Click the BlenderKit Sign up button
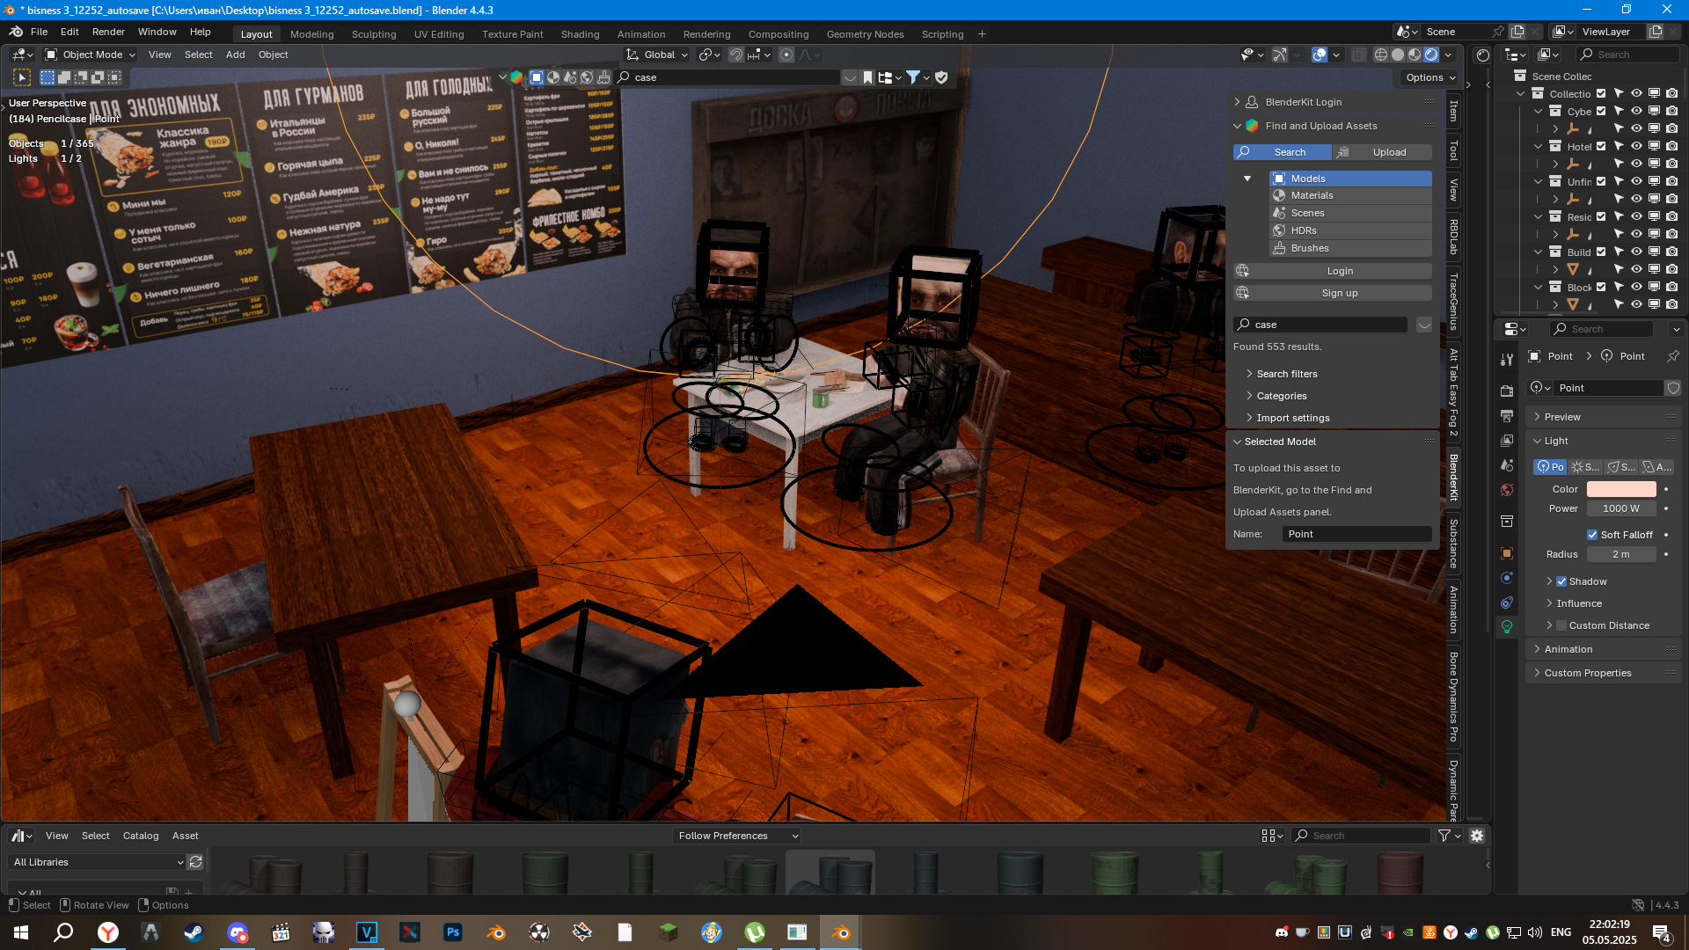Image resolution: width=1689 pixels, height=950 pixels. click(x=1339, y=293)
